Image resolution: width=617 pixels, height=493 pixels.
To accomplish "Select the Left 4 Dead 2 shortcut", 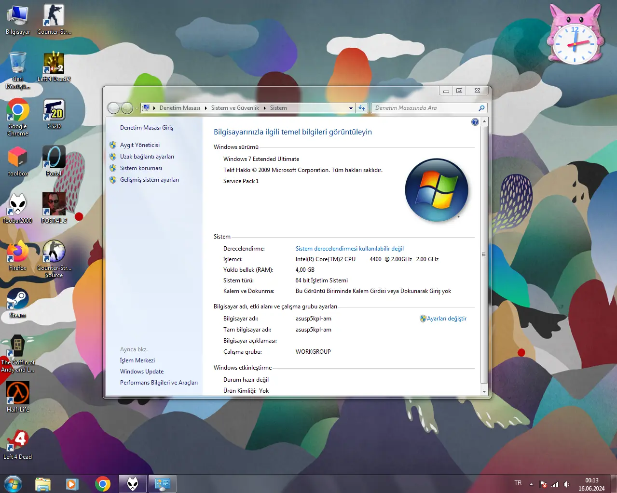I will (54, 67).
